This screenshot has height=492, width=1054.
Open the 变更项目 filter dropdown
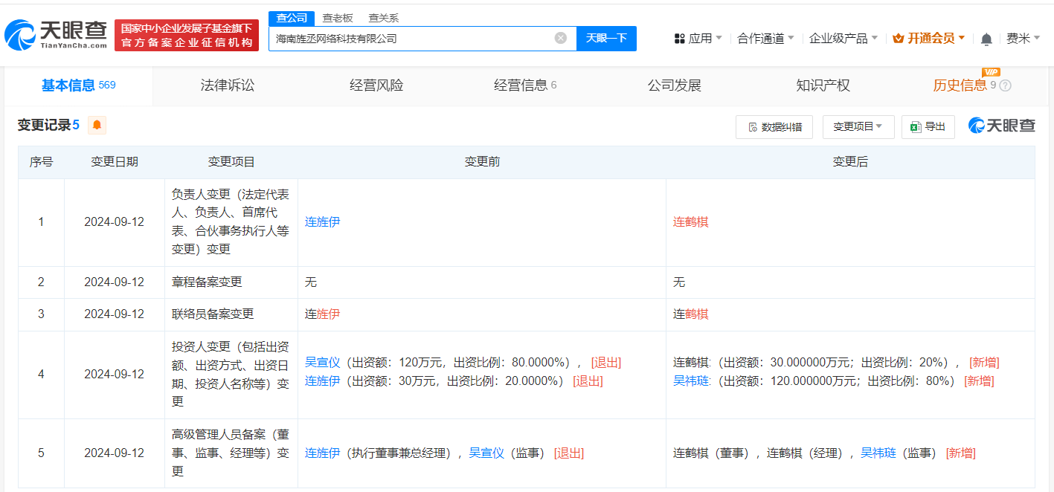858,126
